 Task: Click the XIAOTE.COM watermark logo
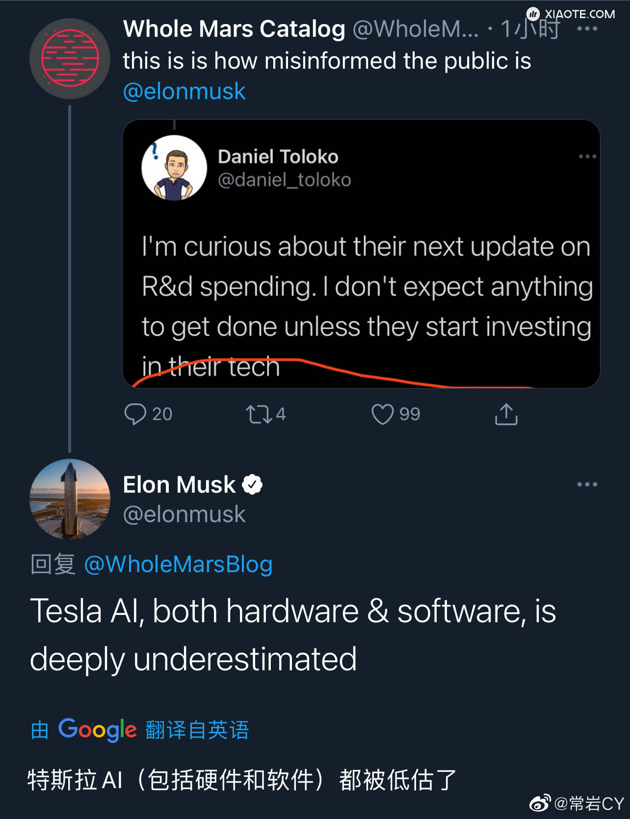(x=571, y=14)
